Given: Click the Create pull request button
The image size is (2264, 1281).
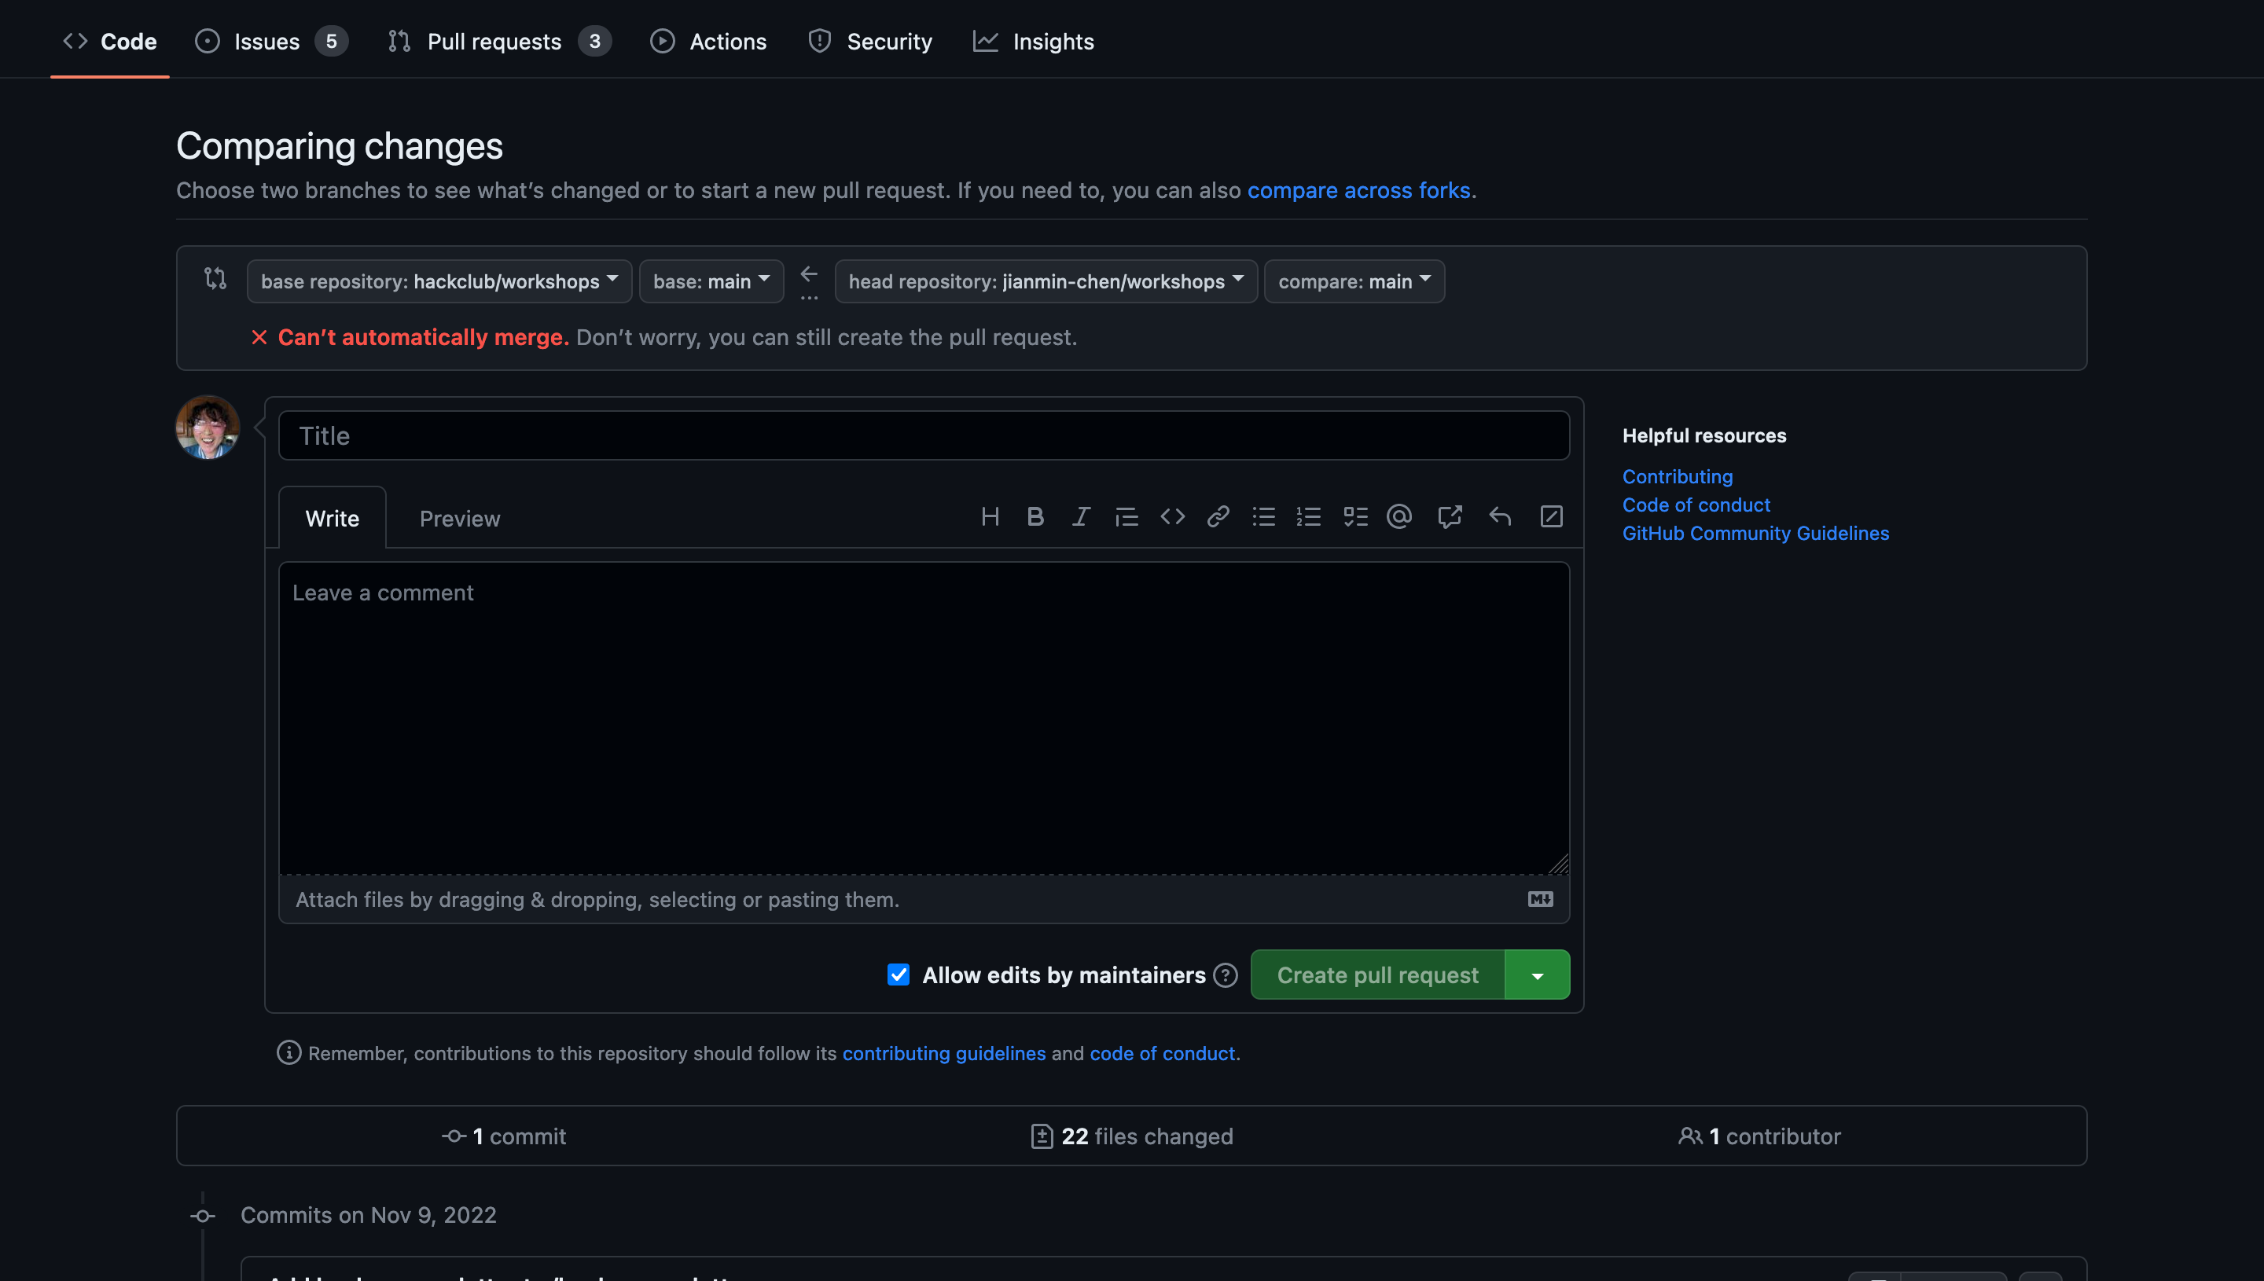Looking at the screenshot, I should pyautogui.click(x=1377, y=975).
